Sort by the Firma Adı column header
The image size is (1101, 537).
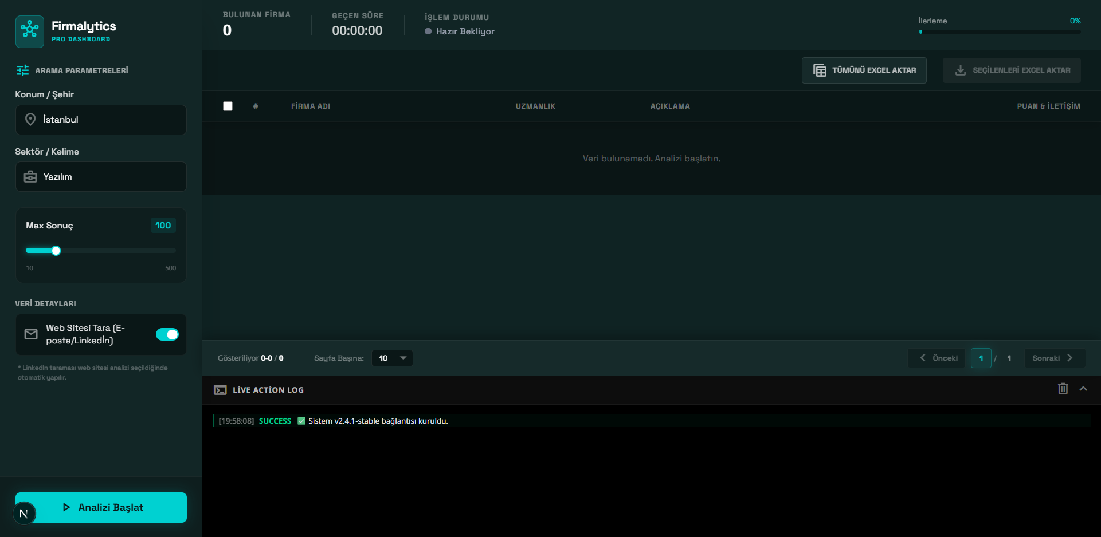coord(310,106)
